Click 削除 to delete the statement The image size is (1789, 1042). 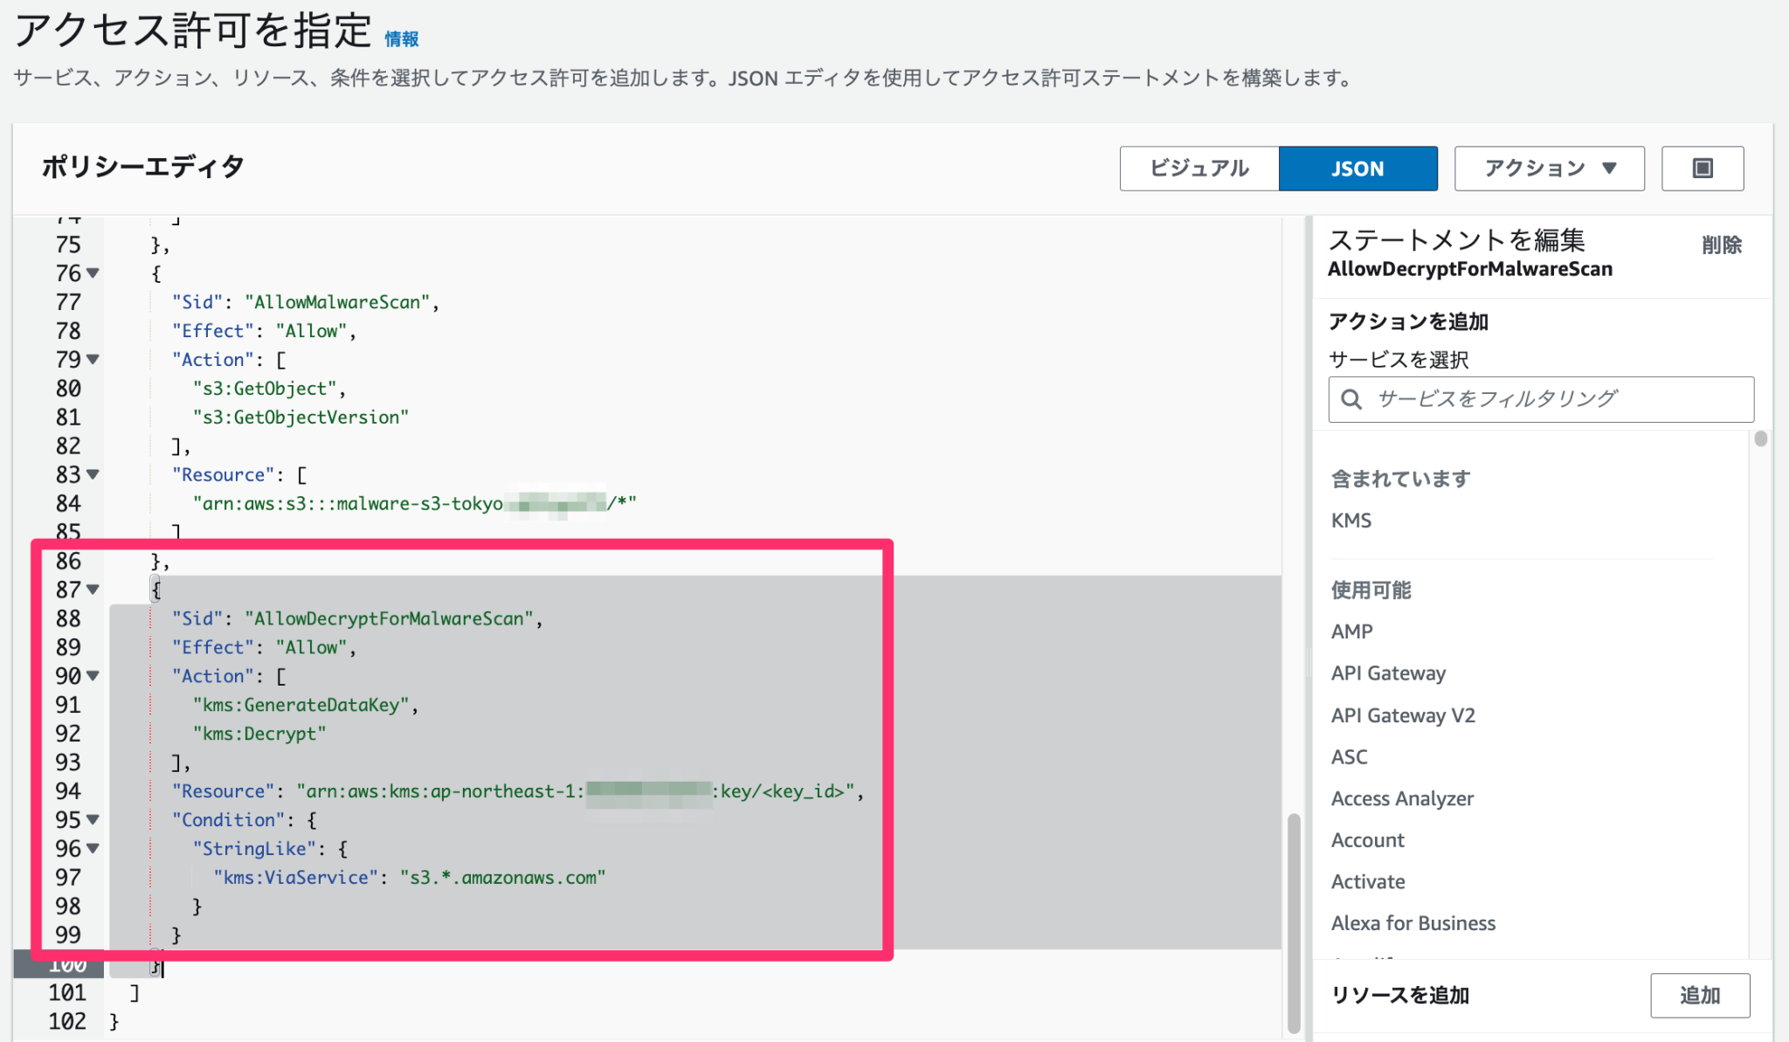[1722, 245]
